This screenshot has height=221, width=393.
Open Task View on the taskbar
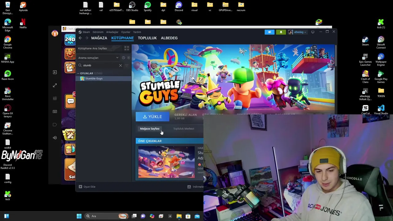point(134,216)
